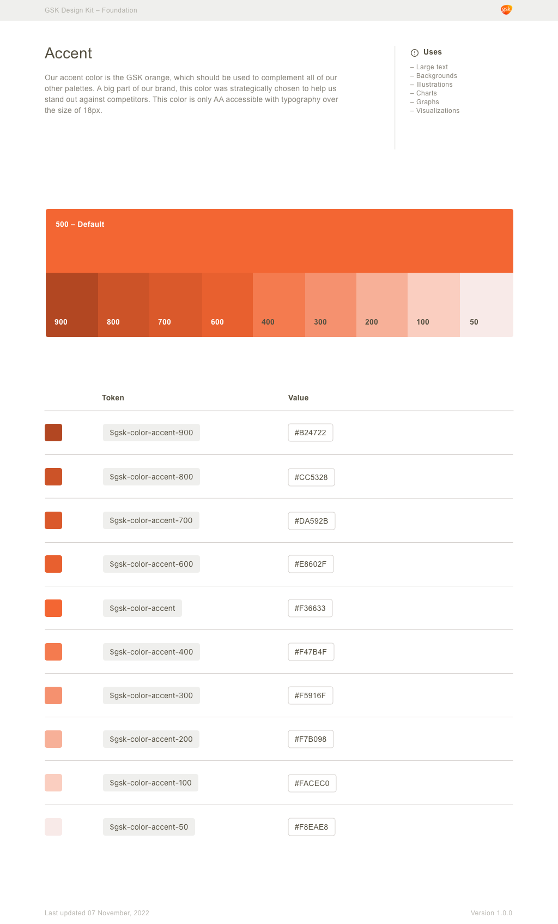Select the #FACEC0 value field
Screen dimensions: 558x924
(x=312, y=783)
